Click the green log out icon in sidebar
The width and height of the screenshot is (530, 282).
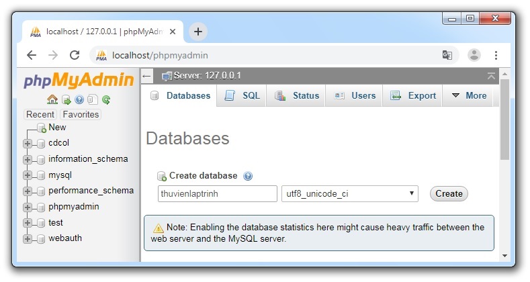(66, 100)
